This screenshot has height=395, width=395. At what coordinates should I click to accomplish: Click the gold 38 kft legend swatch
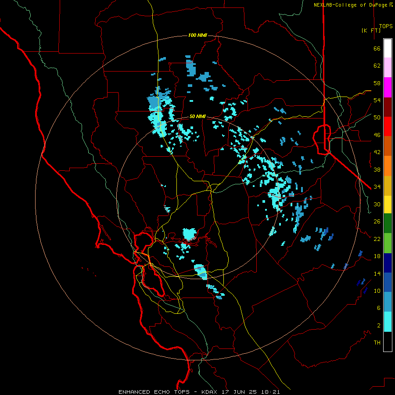[388, 186]
